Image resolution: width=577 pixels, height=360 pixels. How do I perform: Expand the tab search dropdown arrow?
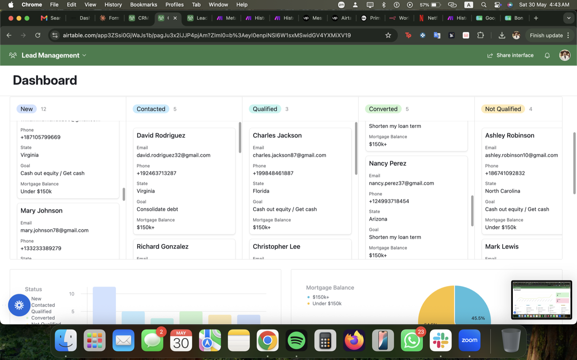[569, 18]
